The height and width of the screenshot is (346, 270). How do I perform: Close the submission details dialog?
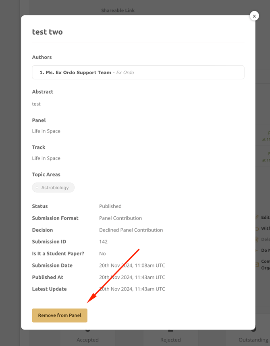pos(254,16)
